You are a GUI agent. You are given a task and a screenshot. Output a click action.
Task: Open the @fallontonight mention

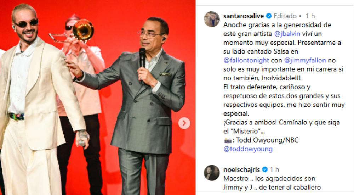246,60
